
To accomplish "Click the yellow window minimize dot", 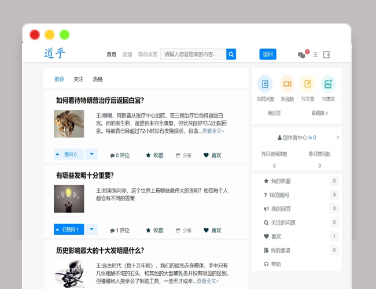I will [x=50, y=35].
